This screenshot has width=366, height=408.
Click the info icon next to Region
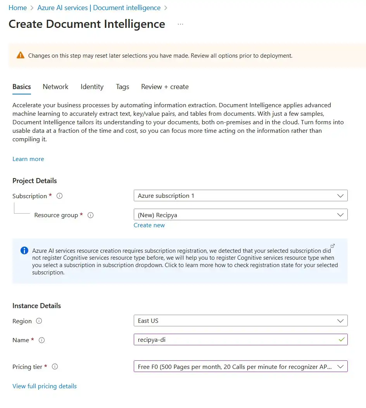(x=39, y=321)
